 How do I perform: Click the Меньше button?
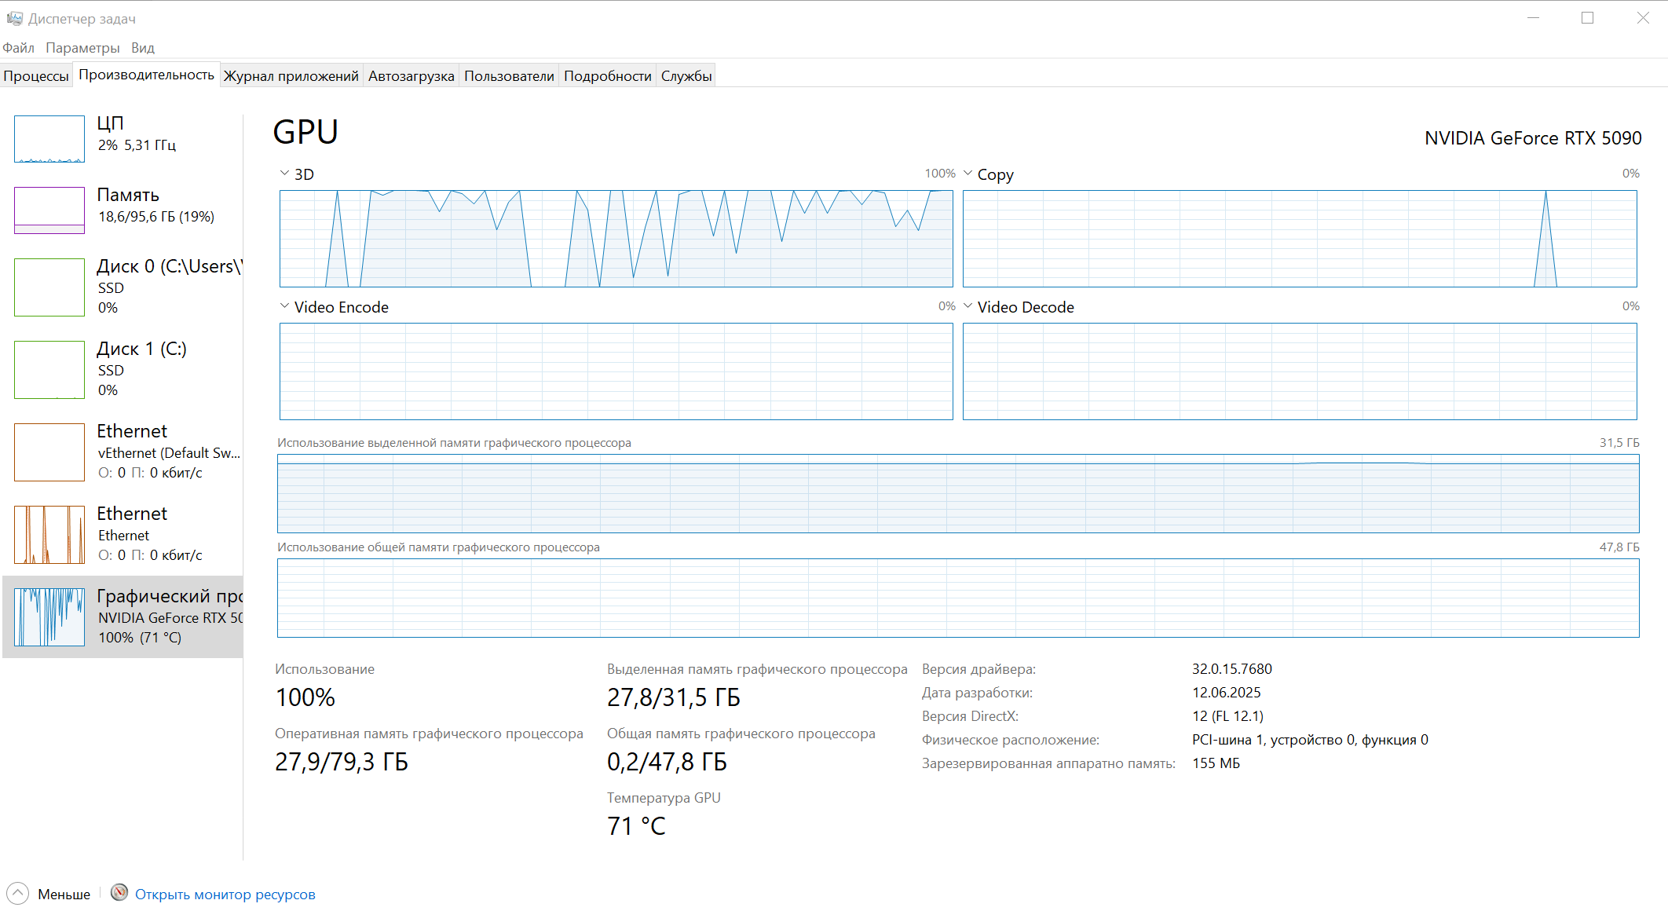pyautogui.click(x=64, y=895)
